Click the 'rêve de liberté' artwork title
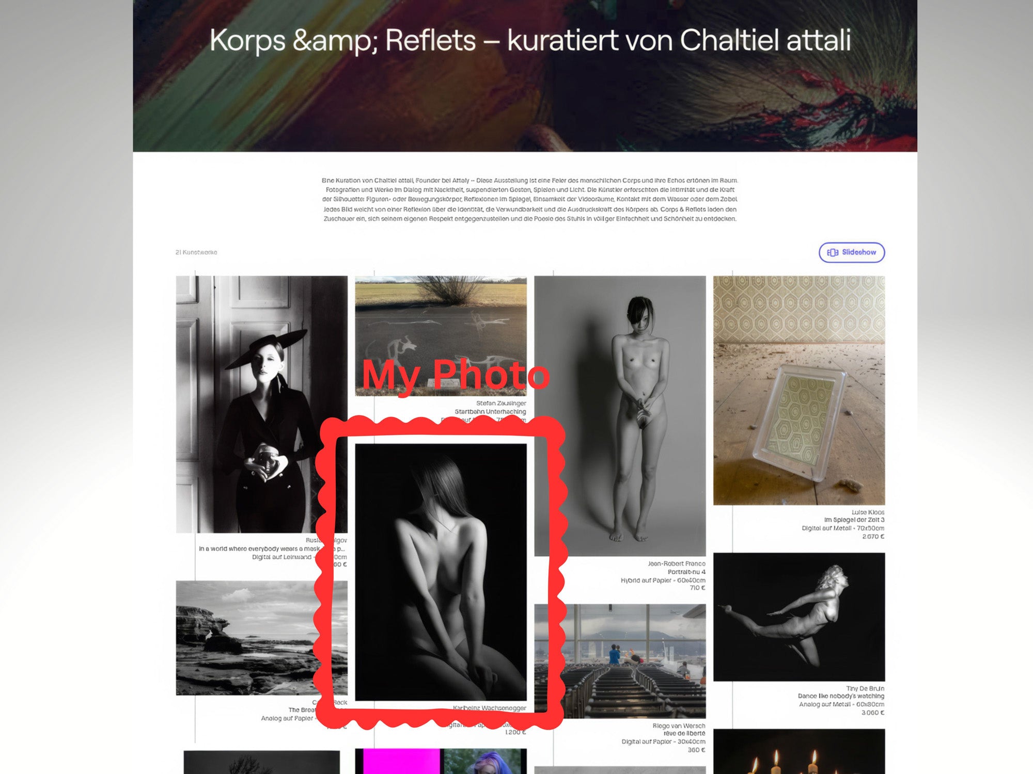The image size is (1033, 774). 684,733
